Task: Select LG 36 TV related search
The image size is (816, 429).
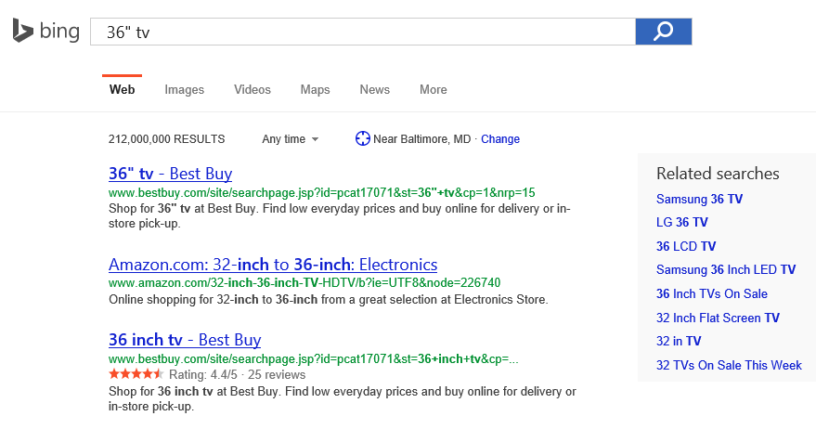Action: 681,222
